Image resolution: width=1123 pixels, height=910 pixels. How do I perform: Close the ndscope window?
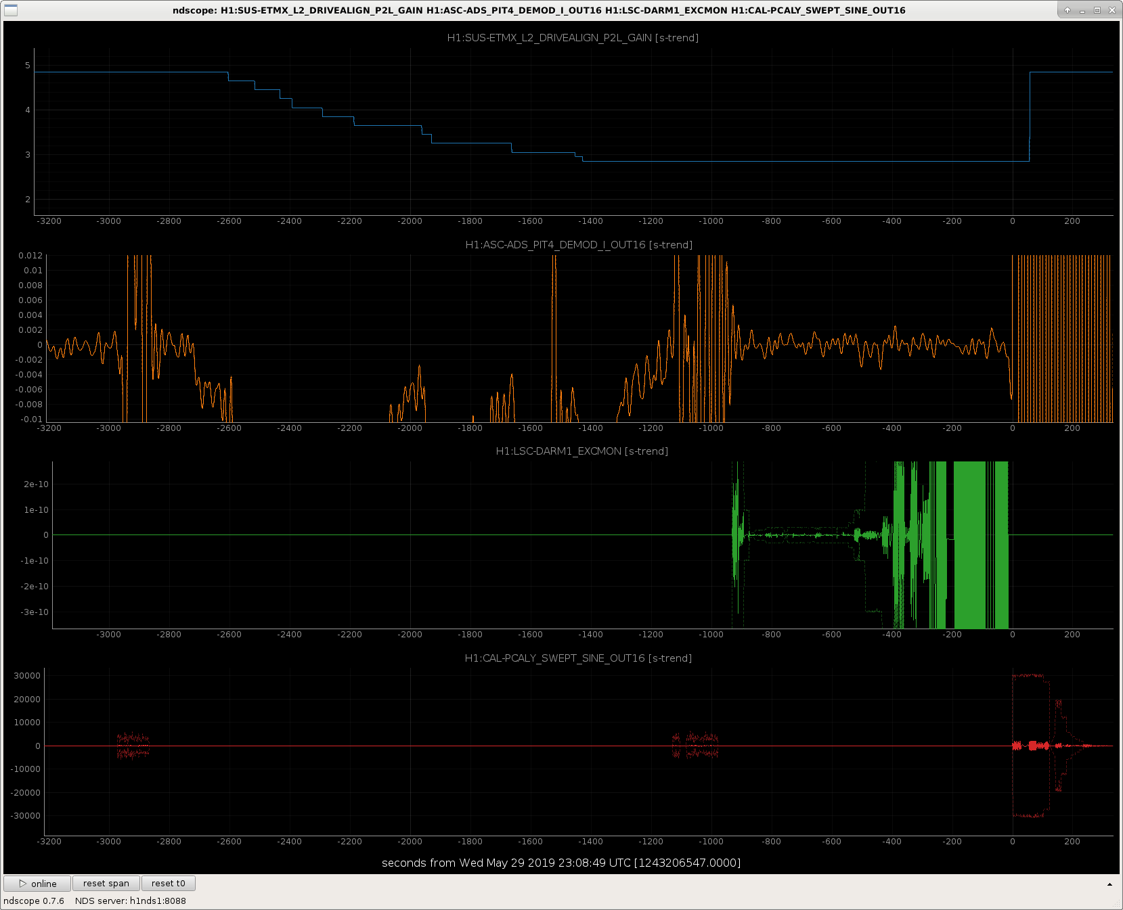[1112, 10]
